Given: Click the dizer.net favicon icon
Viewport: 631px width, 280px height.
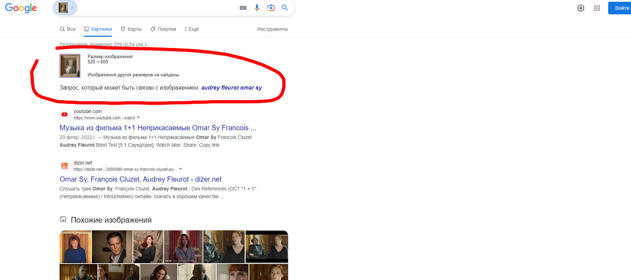Looking at the screenshot, I should coord(65,166).
